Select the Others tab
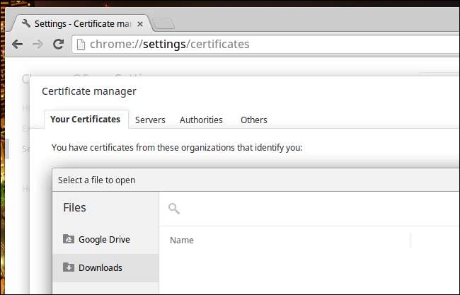This screenshot has width=460, height=295. [253, 120]
